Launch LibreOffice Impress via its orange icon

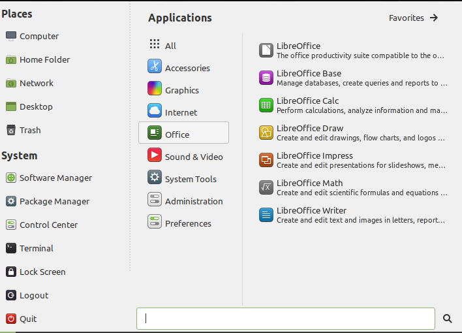266,160
